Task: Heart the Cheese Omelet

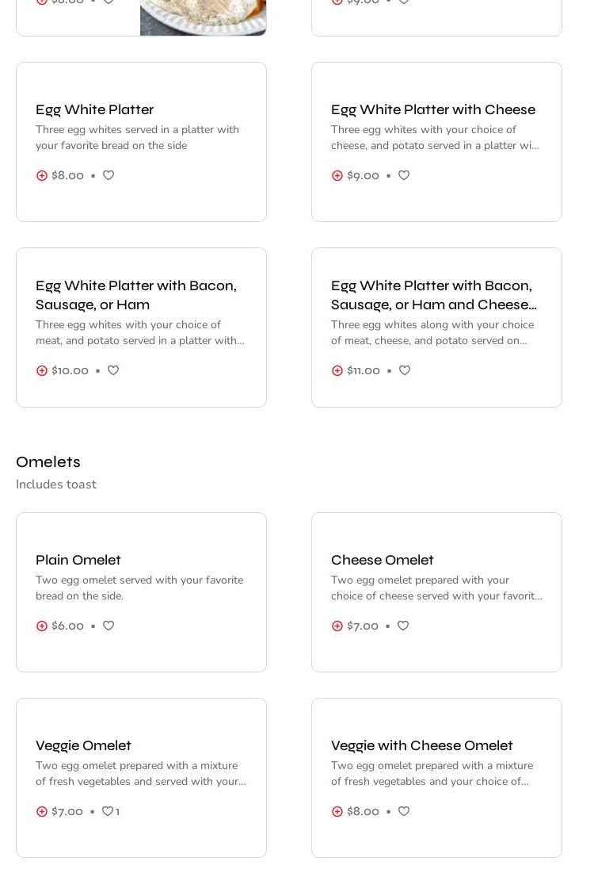Action: [x=403, y=626]
